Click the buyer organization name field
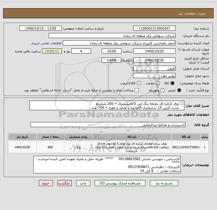The width and height of the screenshot is (217, 210). [112, 36]
